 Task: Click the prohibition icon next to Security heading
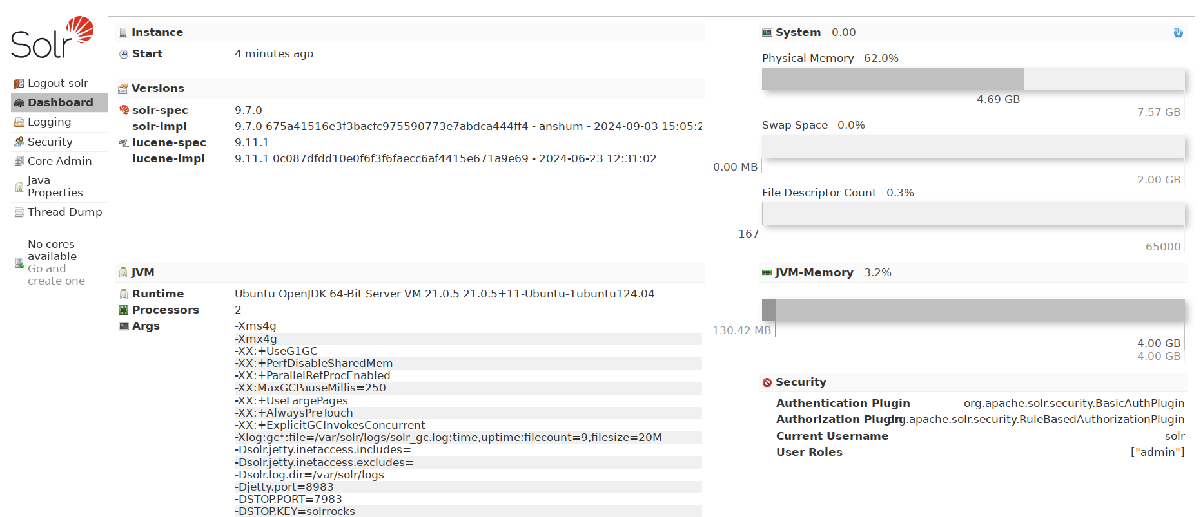[x=767, y=382]
